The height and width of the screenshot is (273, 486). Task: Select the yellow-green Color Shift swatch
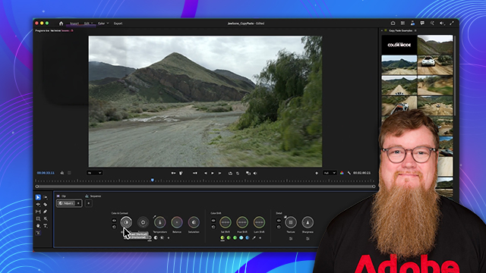[x=222, y=237]
